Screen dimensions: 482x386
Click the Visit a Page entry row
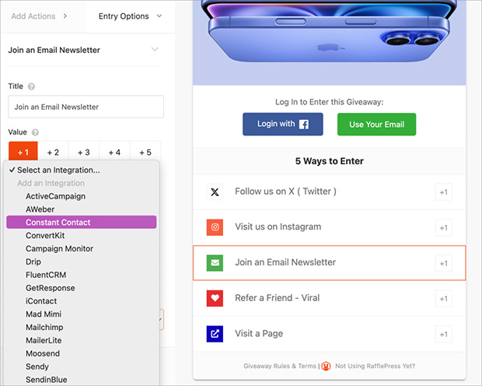329,334
